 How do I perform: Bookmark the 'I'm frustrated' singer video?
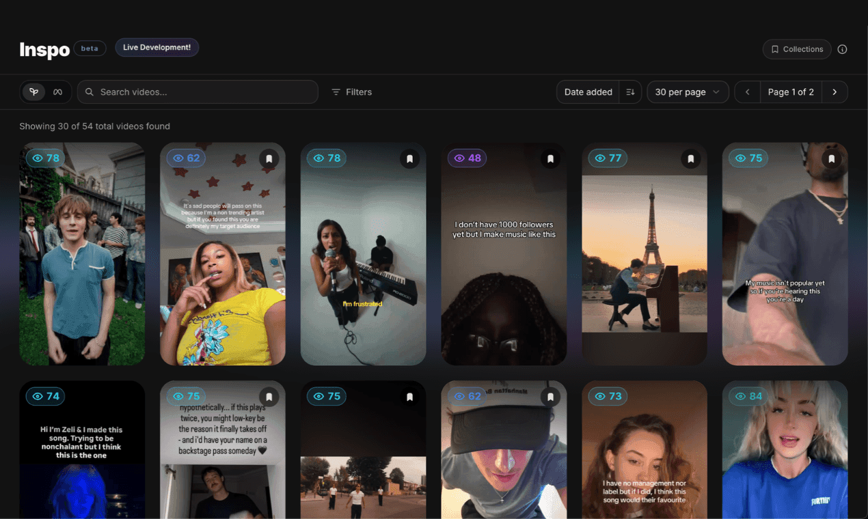click(x=410, y=158)
